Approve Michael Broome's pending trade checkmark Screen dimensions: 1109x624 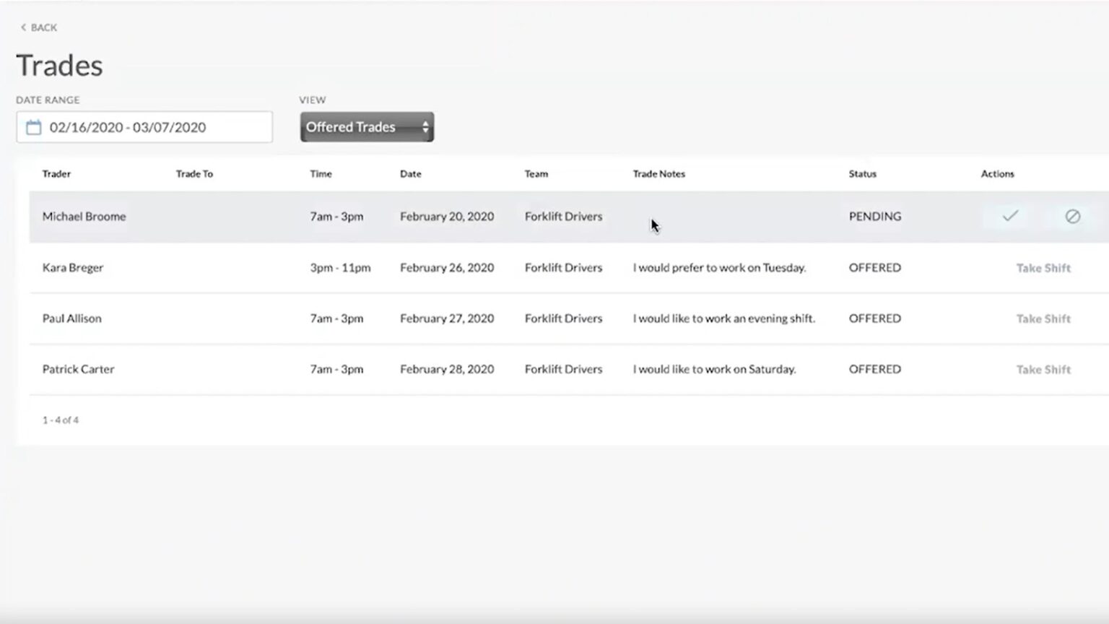coord(1010,216)
